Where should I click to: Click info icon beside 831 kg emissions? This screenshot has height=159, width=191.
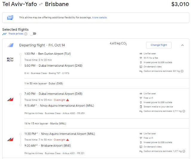coord(182,71)
